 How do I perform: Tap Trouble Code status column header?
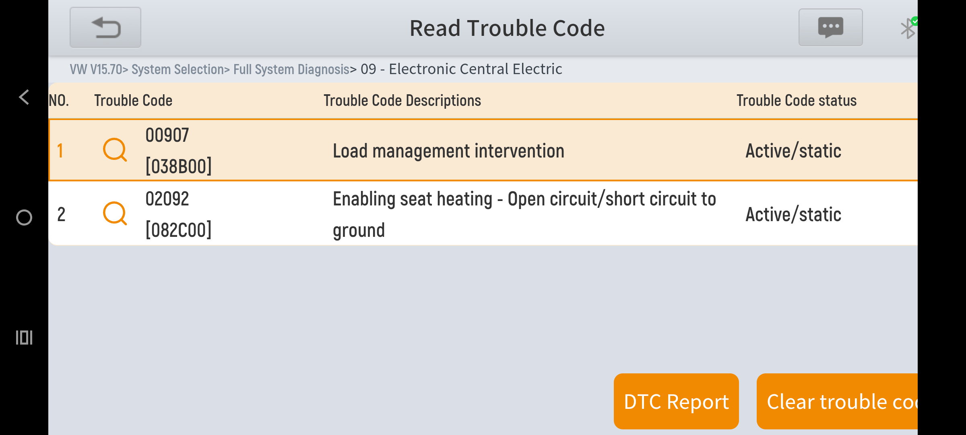tap(796, 101)
